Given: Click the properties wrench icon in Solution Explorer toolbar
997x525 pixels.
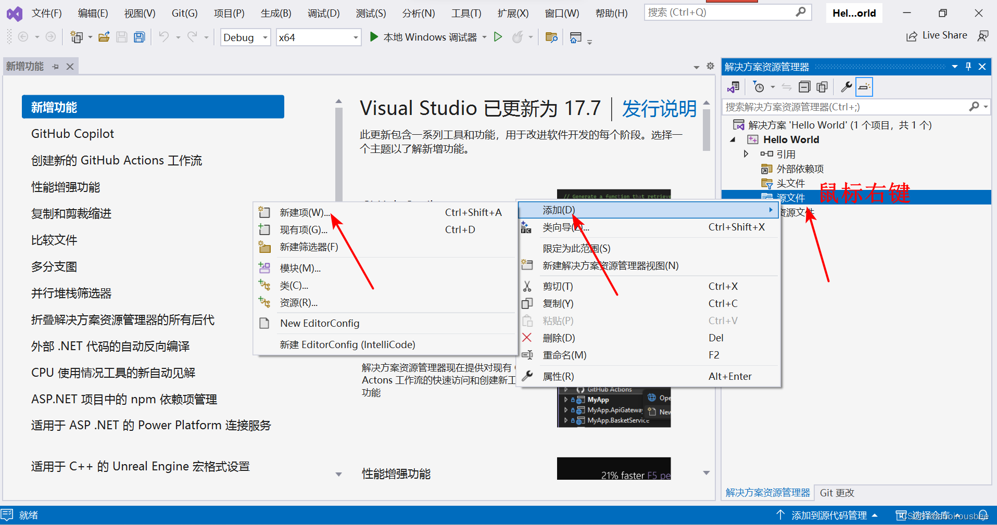Looking at the screenshot, I should tap(847, 87).
